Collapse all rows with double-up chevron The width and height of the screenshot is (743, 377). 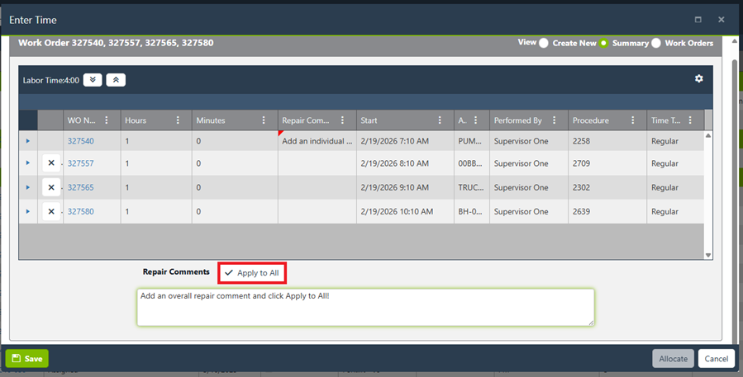pos(117,80)
